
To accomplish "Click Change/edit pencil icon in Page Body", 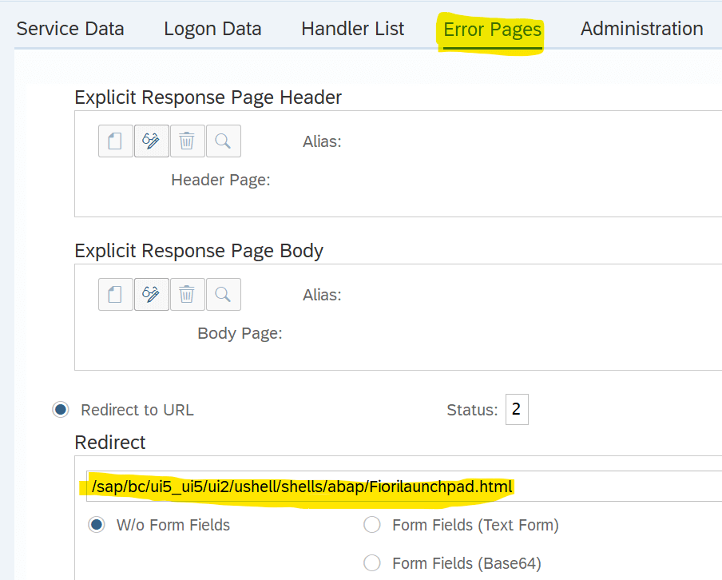I will (152, 294).
